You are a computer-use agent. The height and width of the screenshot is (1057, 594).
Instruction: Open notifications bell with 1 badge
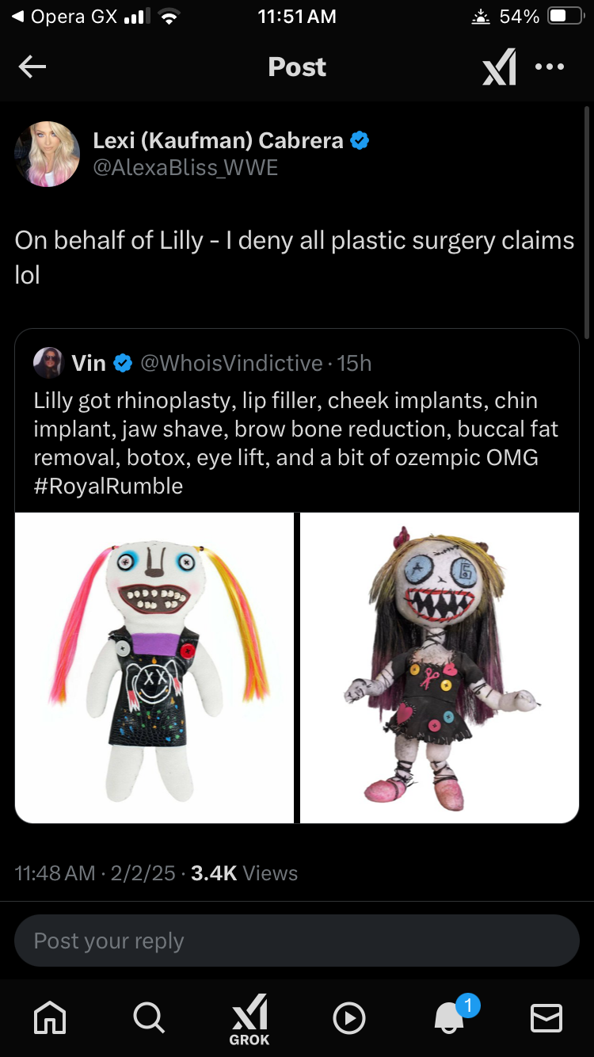[x=450, y=1017]
